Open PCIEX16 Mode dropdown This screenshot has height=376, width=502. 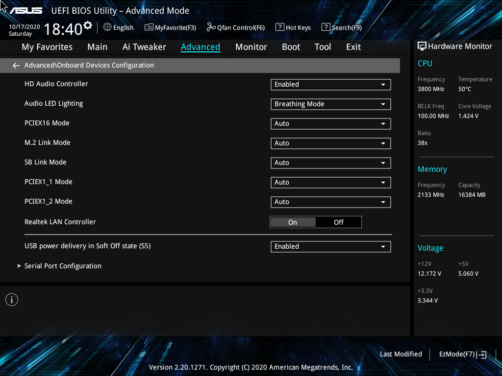tap(331, 124)
